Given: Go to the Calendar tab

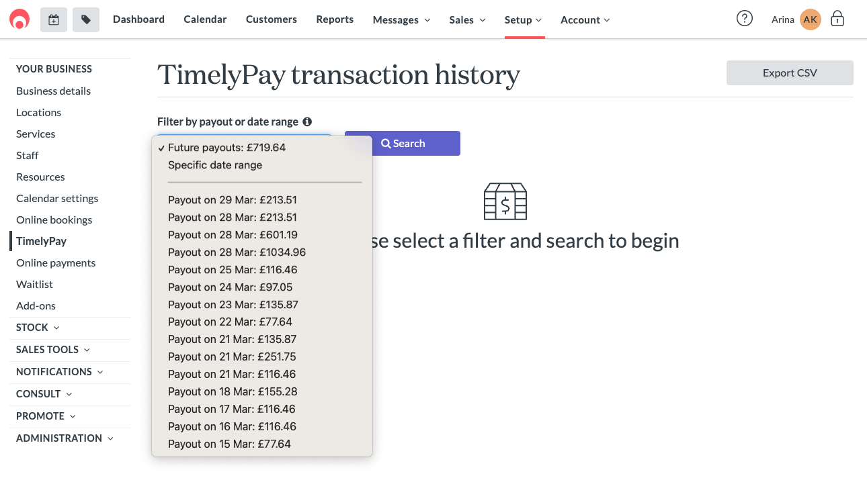Looking at the screenshot, I should 205,19.
